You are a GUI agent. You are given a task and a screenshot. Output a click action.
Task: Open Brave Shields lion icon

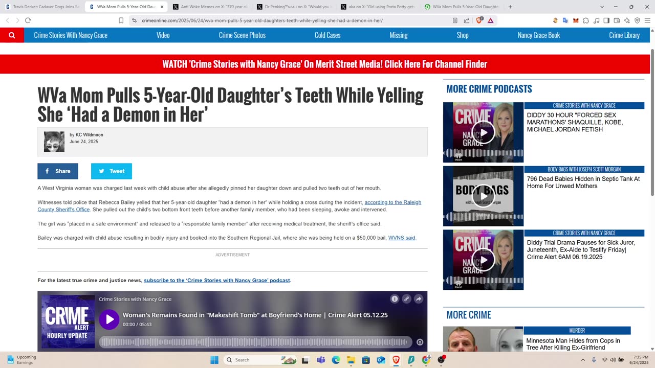point(480,20)
